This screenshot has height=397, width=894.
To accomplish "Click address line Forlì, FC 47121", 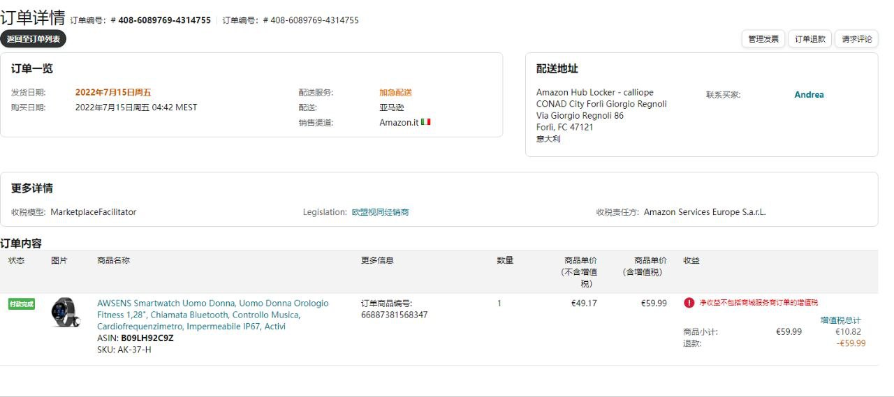I will 564,127.
